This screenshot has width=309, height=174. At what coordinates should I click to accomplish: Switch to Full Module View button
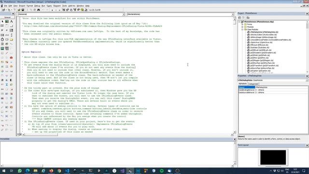tap(20, 134)
